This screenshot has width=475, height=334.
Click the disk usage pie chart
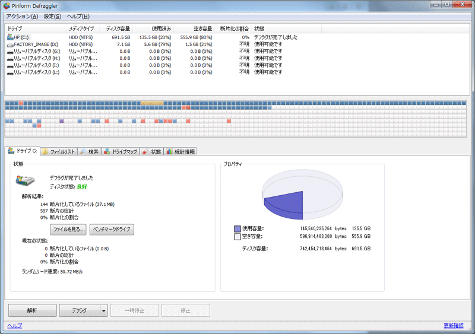302,195
